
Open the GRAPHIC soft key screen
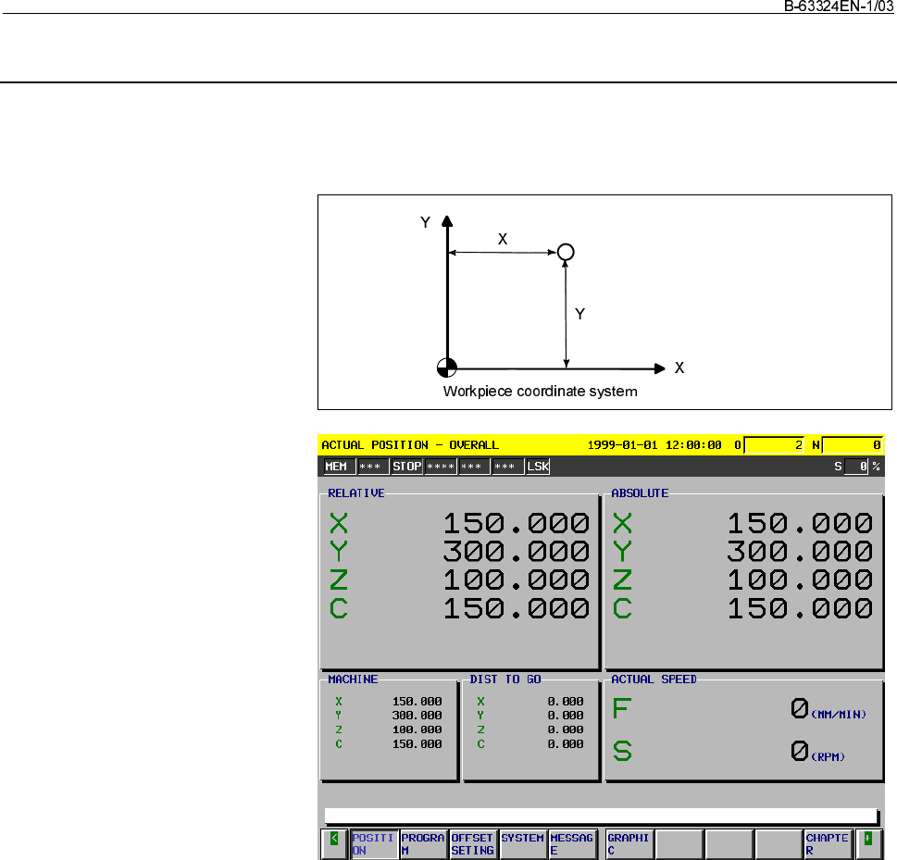point(629,843)
